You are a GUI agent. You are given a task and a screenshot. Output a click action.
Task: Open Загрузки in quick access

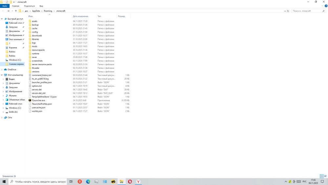pos(13,27)
